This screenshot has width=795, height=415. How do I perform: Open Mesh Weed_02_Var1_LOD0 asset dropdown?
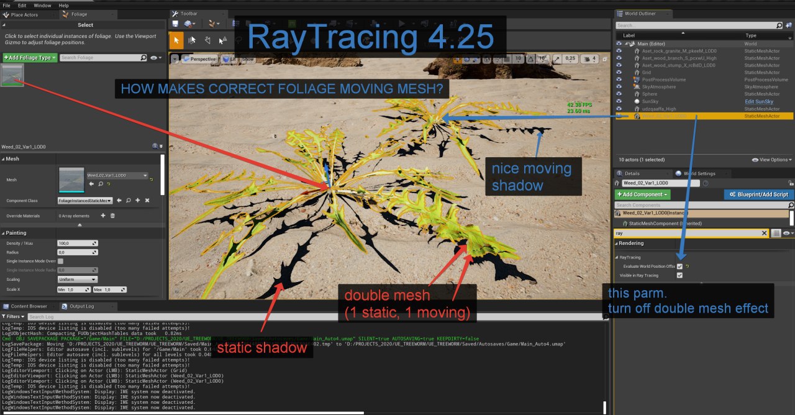click(x=117, y=176)
